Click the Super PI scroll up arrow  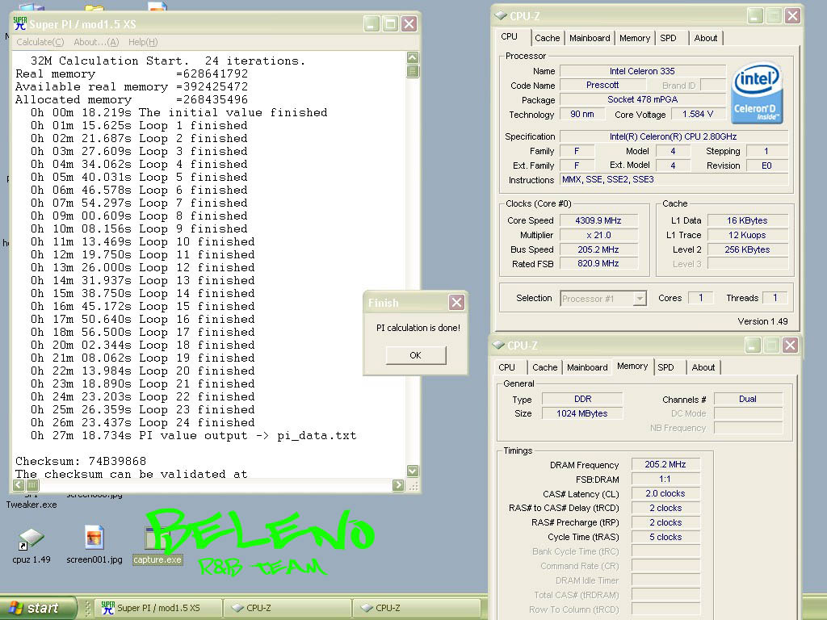413,57
